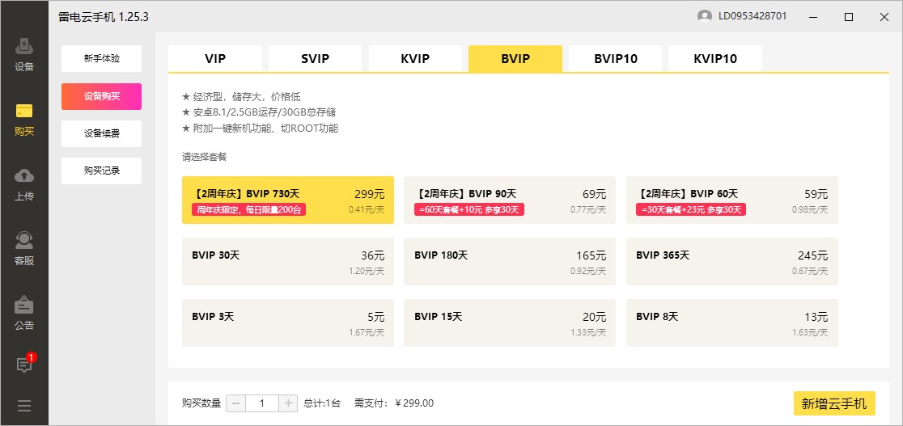The height and width of the screenshot is (426, 903).
Task: Open 购买记录 purchase history
Action: [101, 171]
